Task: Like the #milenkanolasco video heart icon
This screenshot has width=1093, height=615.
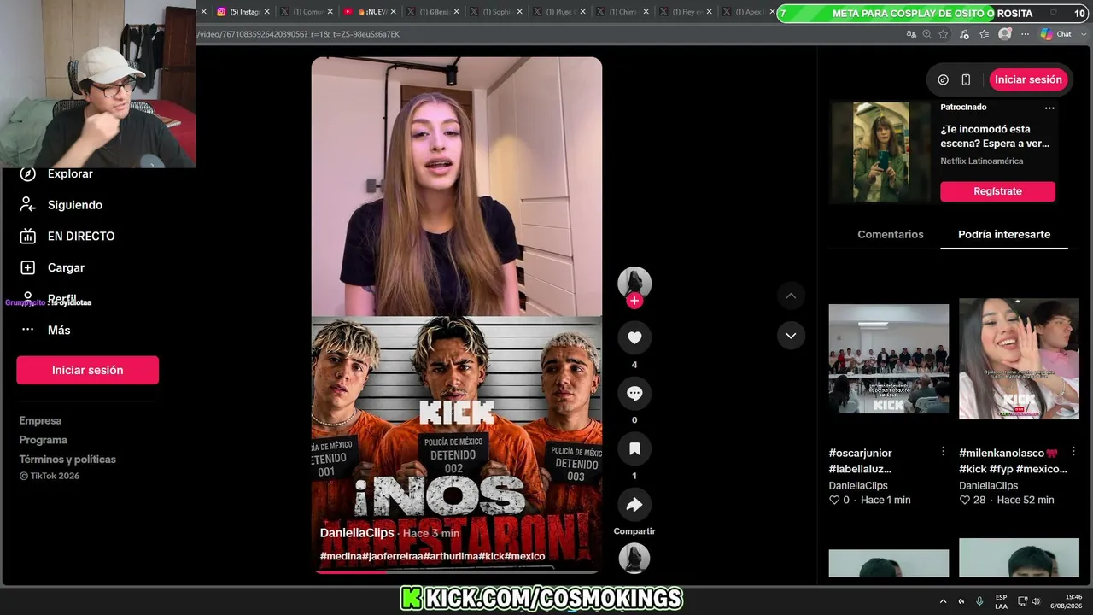Action: (x=965, y=500)
